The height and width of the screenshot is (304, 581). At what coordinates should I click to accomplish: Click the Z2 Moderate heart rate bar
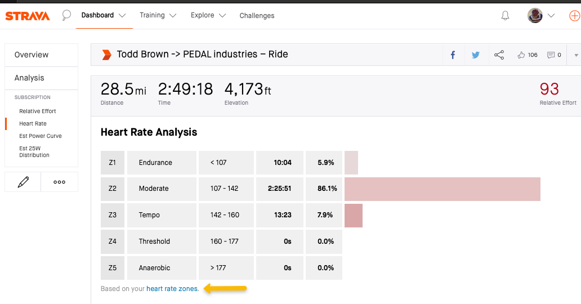[442, 189]
